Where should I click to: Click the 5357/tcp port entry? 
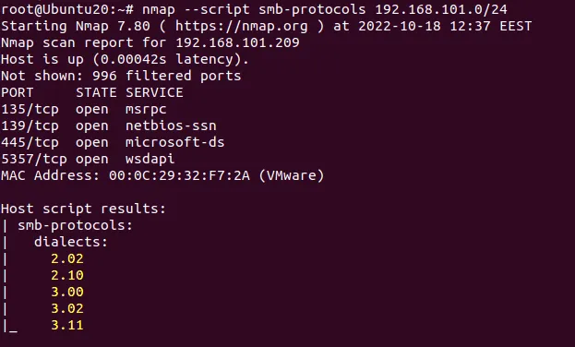34,159
